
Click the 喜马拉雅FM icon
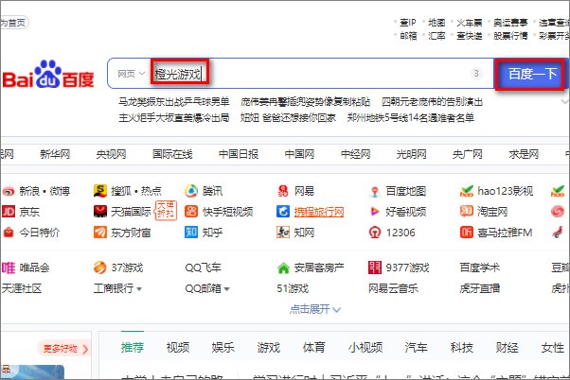tap(467, 233)
